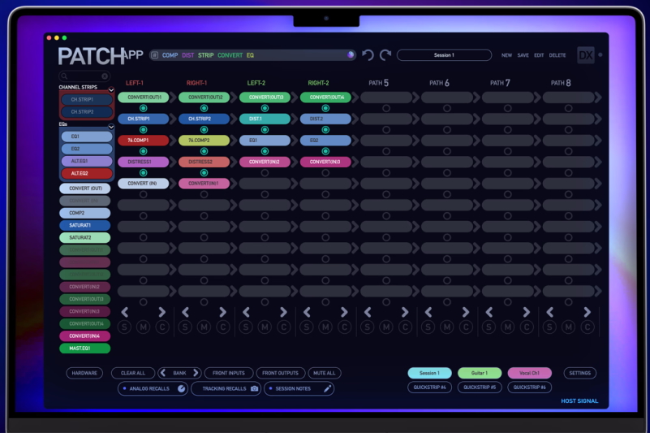Clear the search field with X icon
Image resolution: width=650 pixels, height=433 pixels.
(105, 76)
